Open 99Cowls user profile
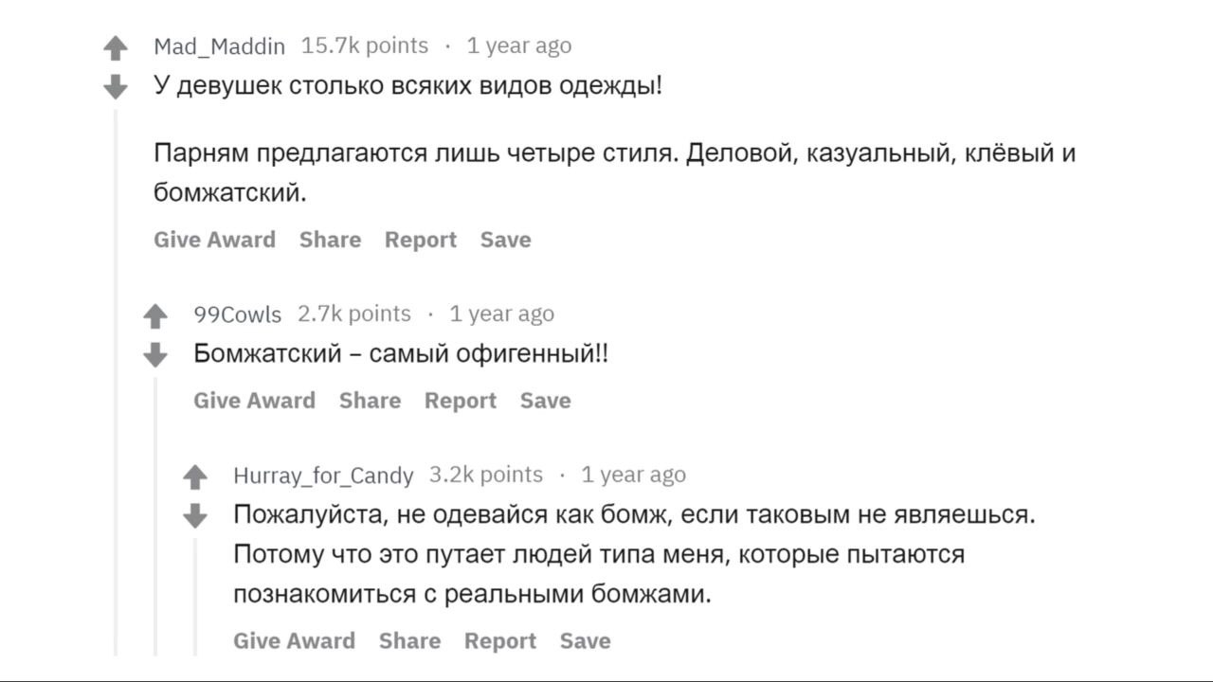Screen dimensions: 1213x682 (237, 314)
